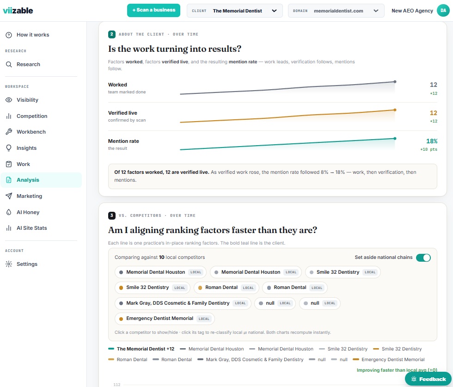Click the 18% mention rate value
This screenshot has width=453, height=387.
(x=432, y=141)
